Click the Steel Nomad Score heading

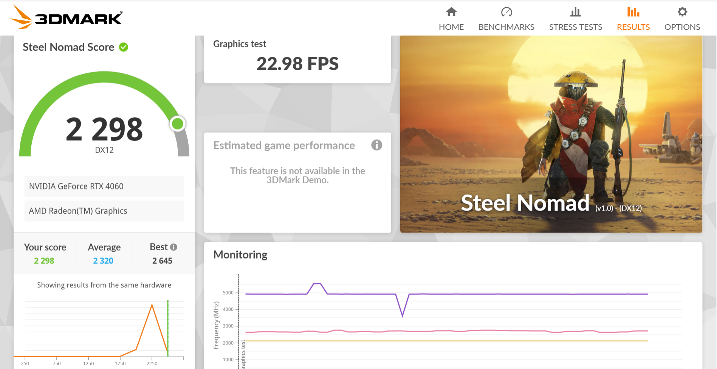(68, 47)
